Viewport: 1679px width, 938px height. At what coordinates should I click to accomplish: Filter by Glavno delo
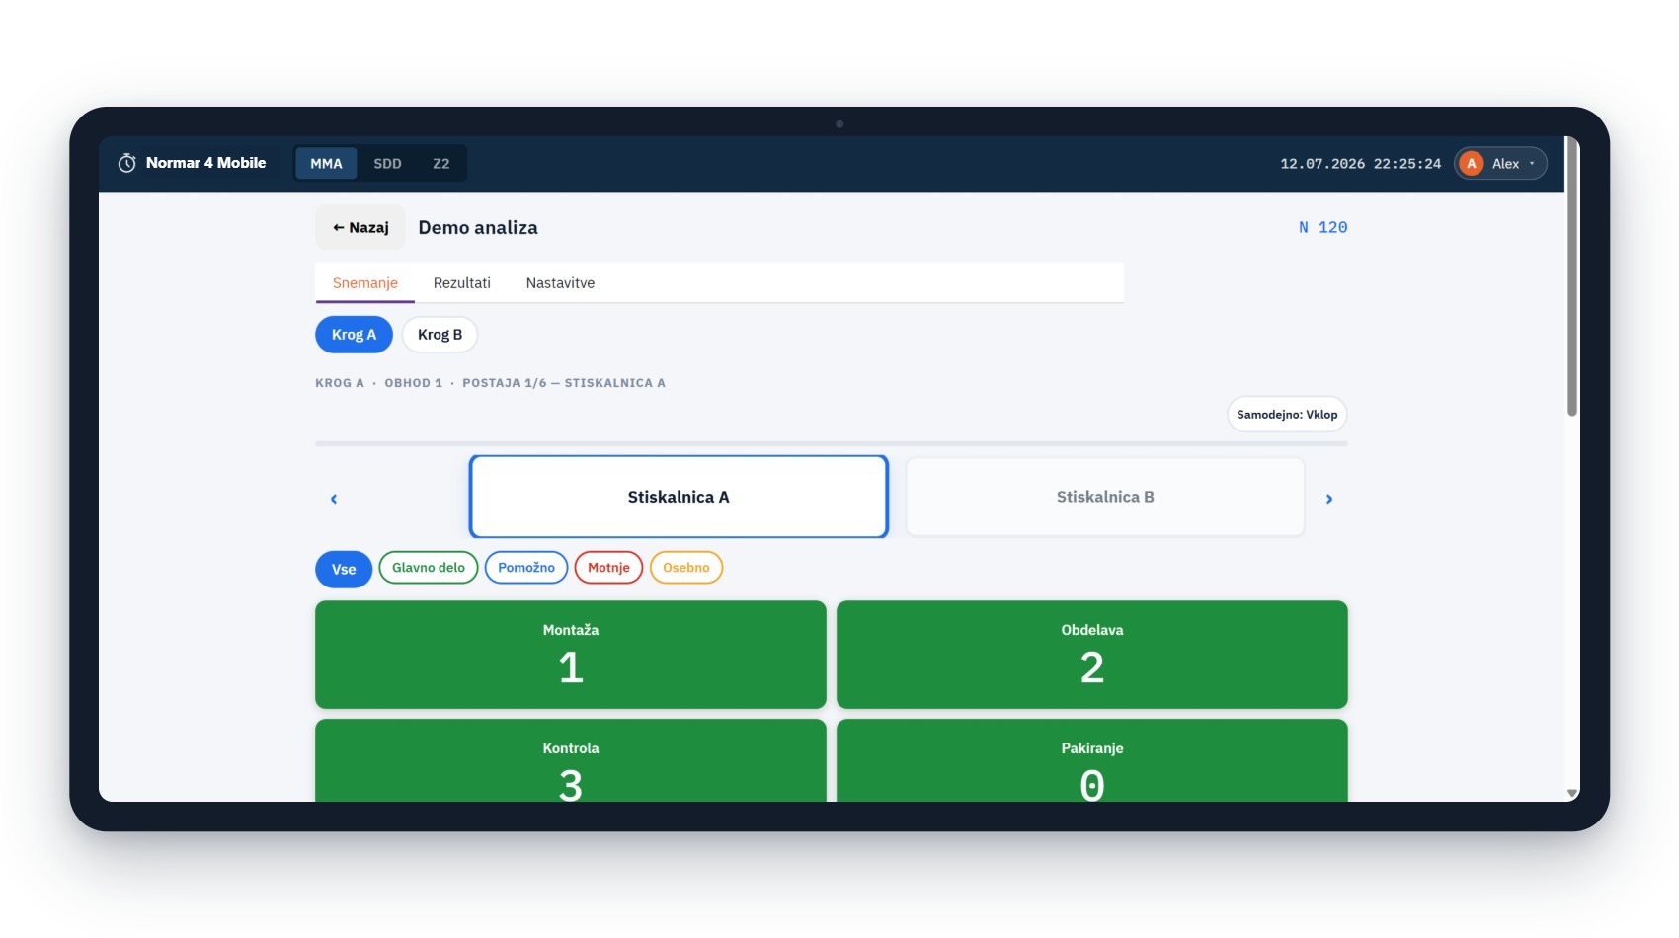coord(429,568)
